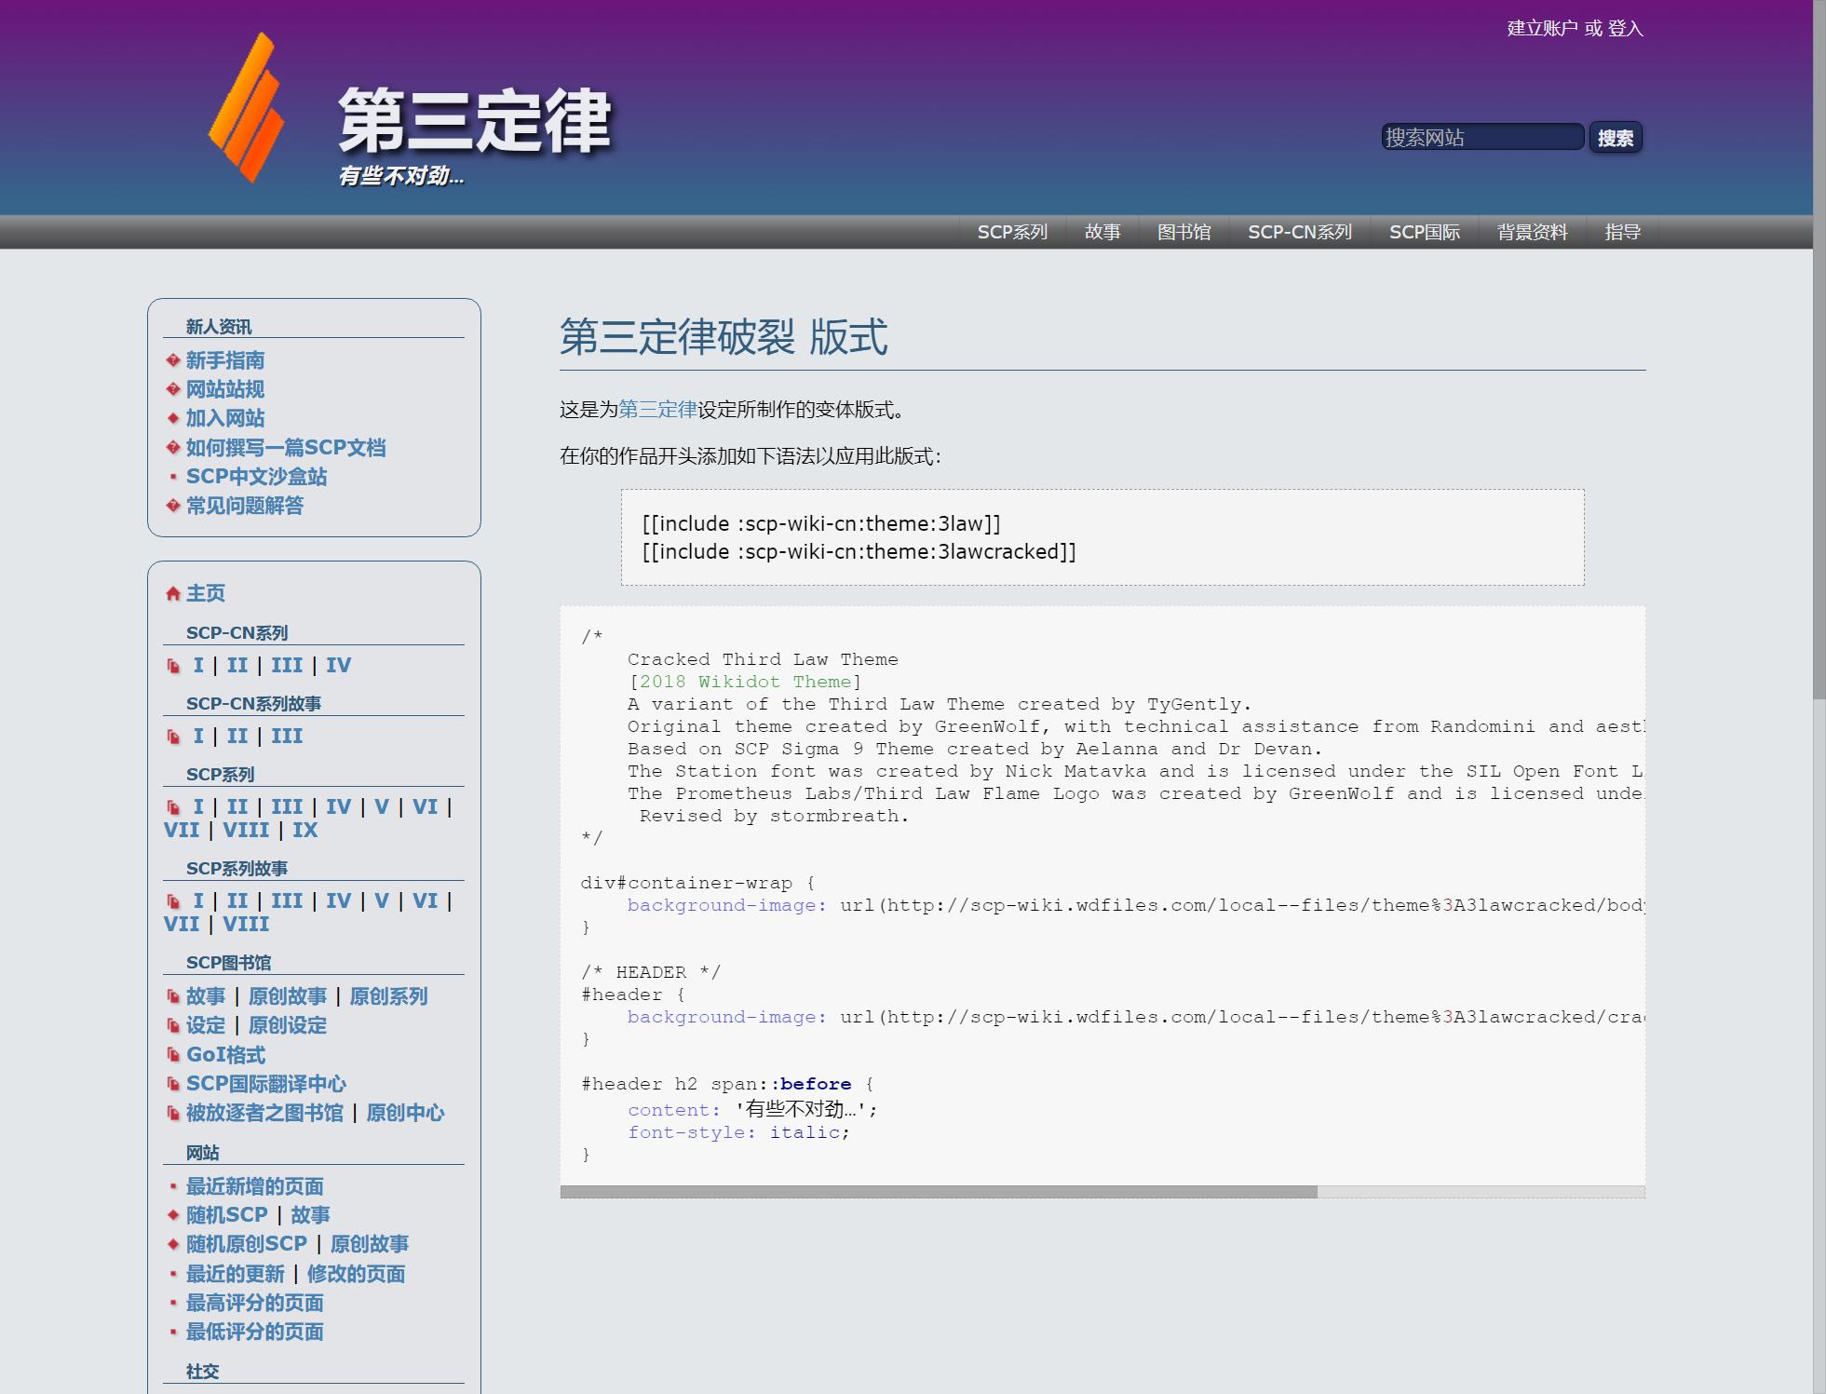Click the page icon in SCP-CN系列 section
Viewport: 1826px width, 1394px height.
click(173, 666)
